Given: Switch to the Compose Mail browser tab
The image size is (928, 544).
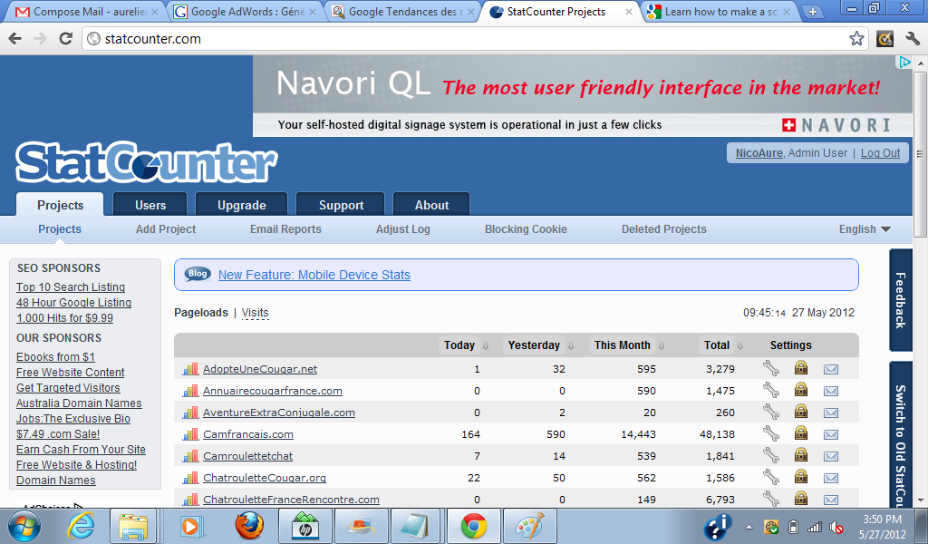Looking at the screenshot, I should [x=88, y=12].
